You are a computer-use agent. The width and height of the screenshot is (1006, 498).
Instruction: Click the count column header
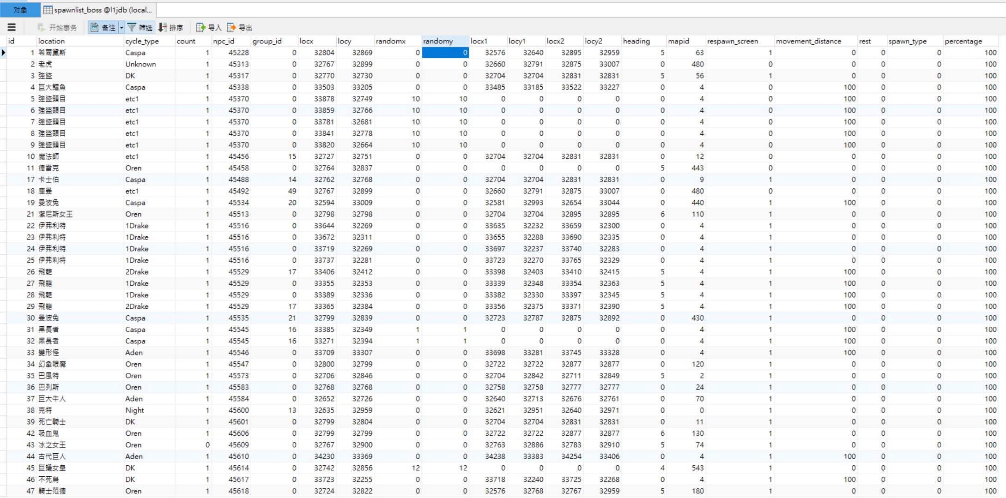pos(193,41)
